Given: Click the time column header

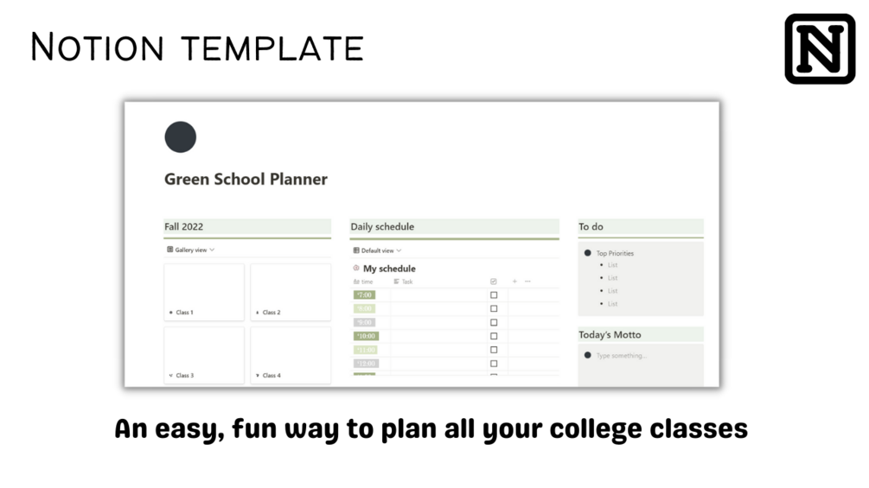Looking at the screenshot, I should coord(364,282).
